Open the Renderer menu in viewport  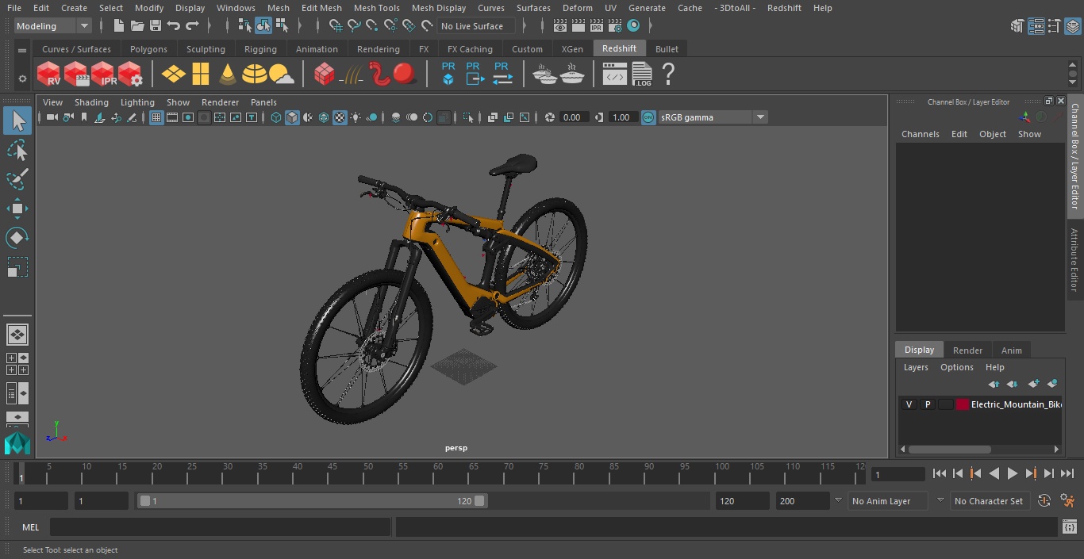click(220, 102)
